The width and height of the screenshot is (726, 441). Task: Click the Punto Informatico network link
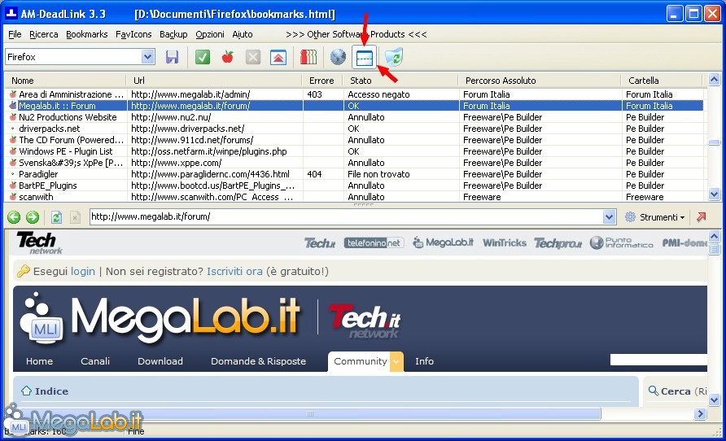[621, 243]
